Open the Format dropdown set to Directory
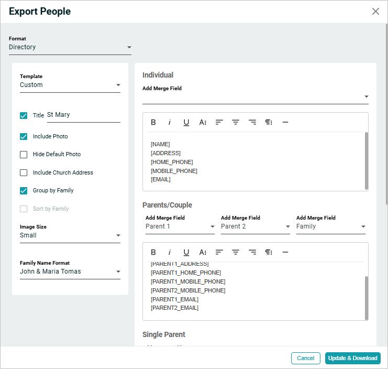 [70, 47]
